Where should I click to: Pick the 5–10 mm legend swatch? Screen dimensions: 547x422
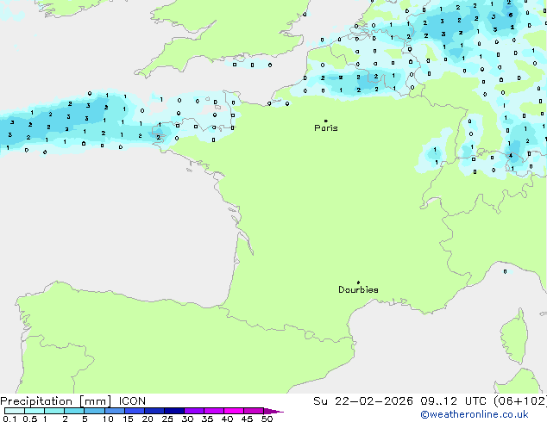point(94,411)
